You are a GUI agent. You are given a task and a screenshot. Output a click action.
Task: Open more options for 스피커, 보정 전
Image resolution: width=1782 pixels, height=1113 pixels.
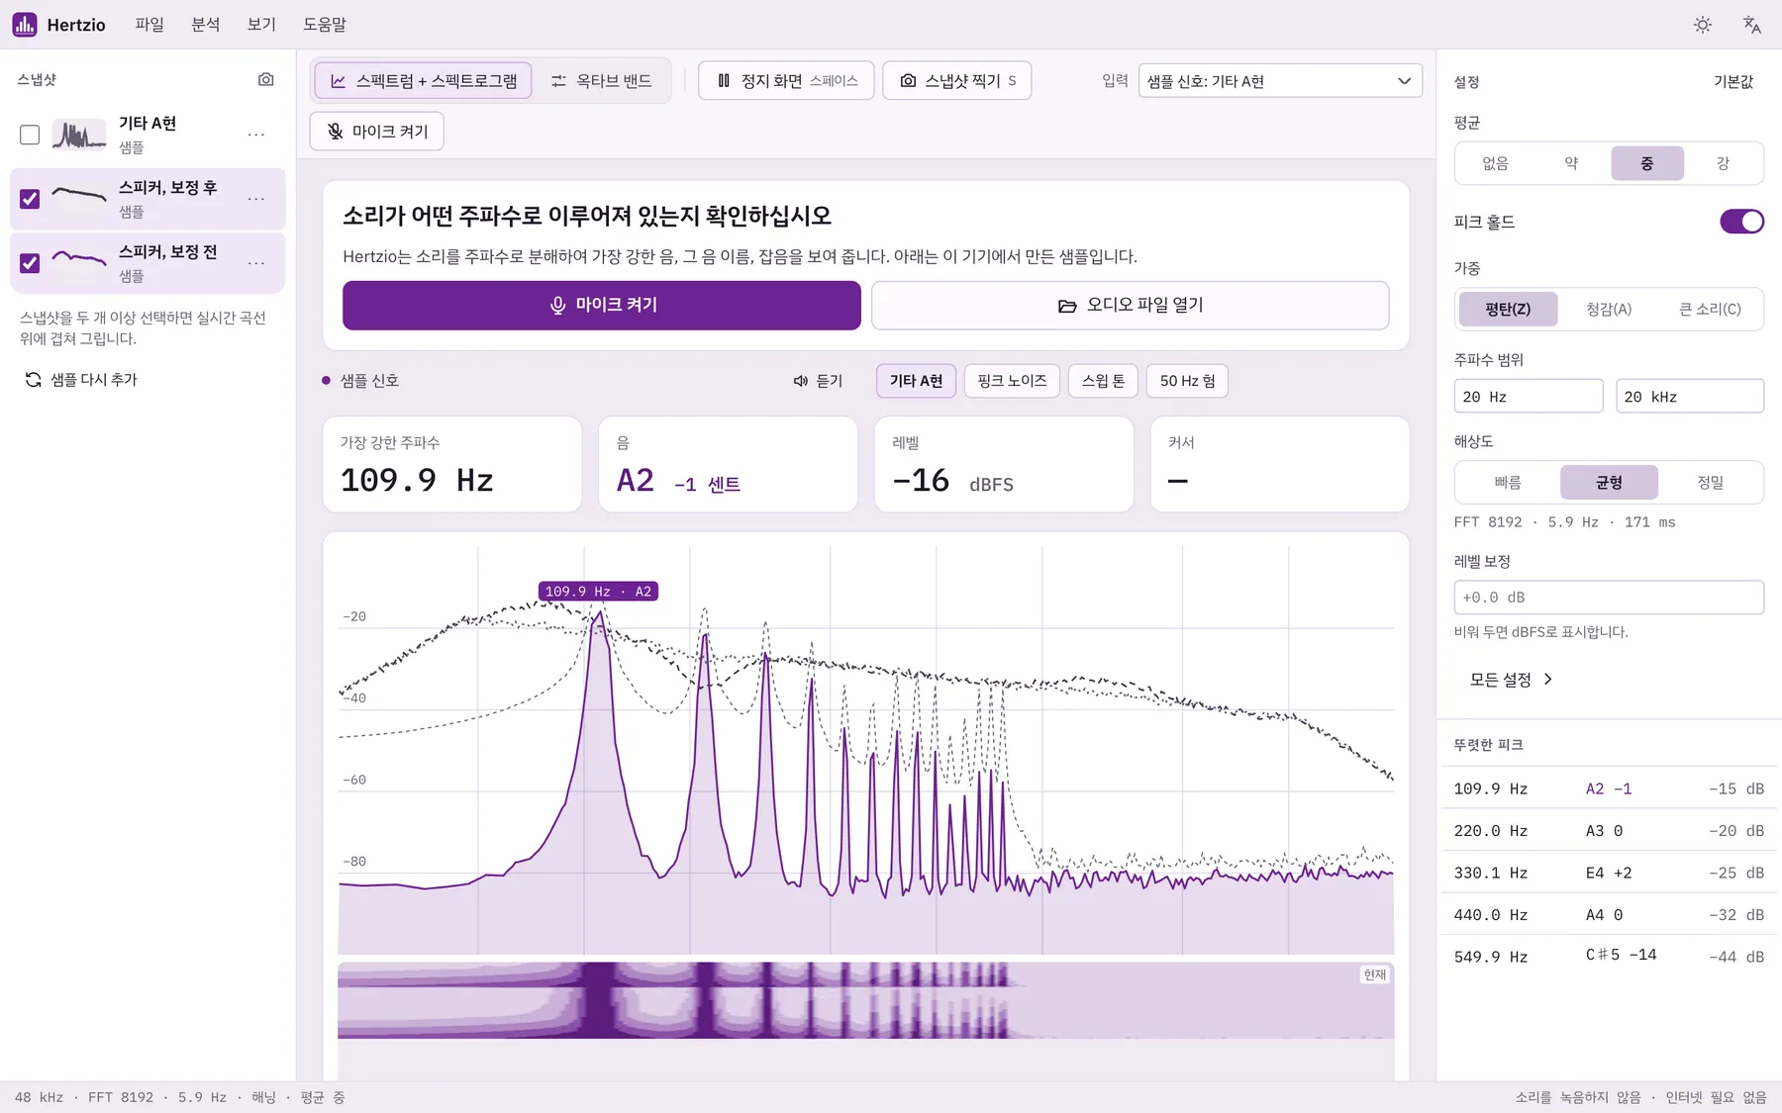coord(256,263)
